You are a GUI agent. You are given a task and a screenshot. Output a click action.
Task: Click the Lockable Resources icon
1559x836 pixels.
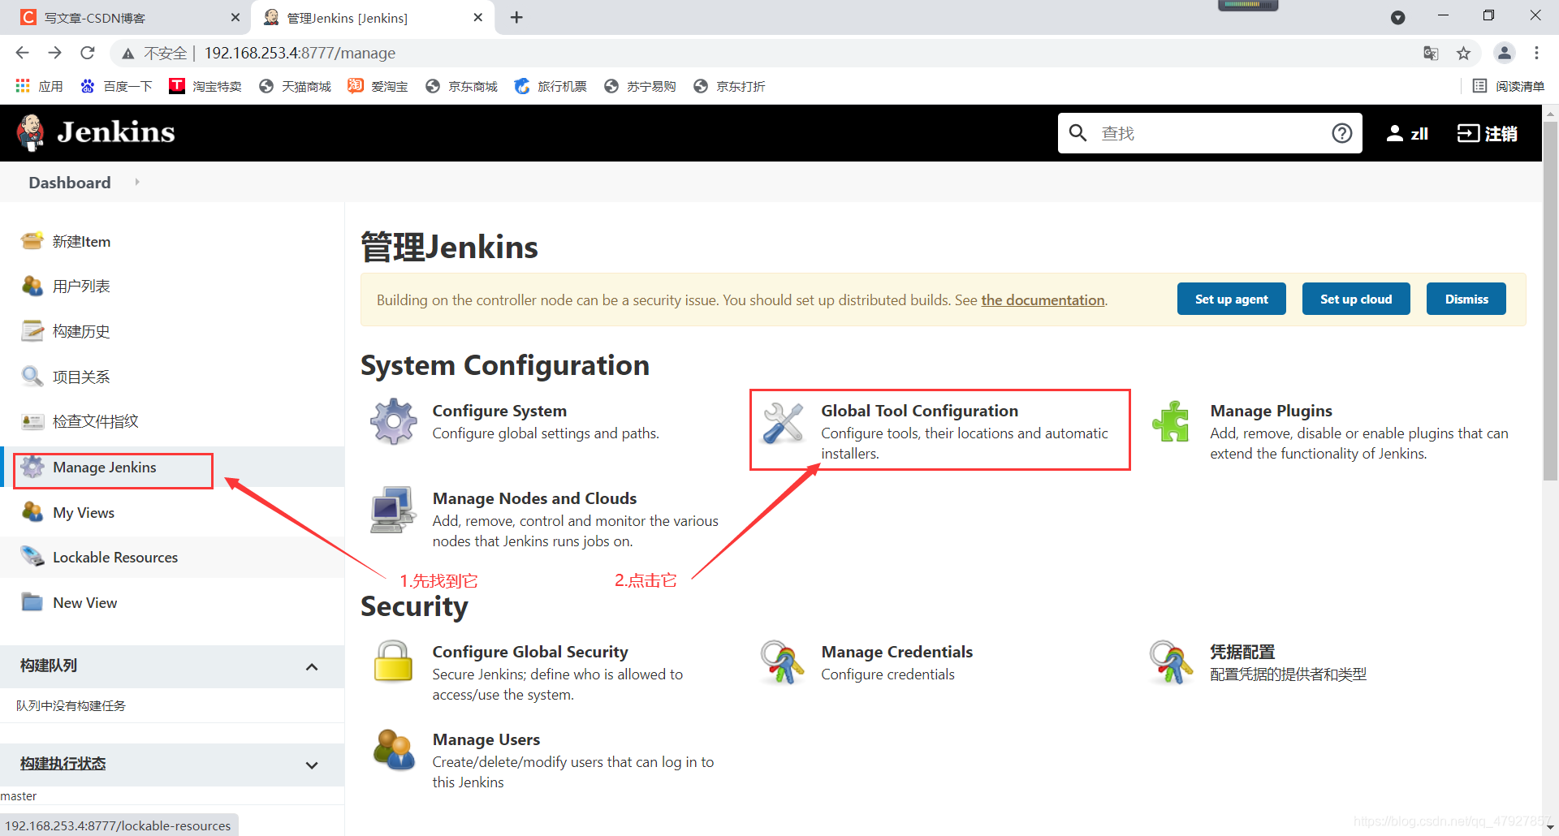coord(32,557)
